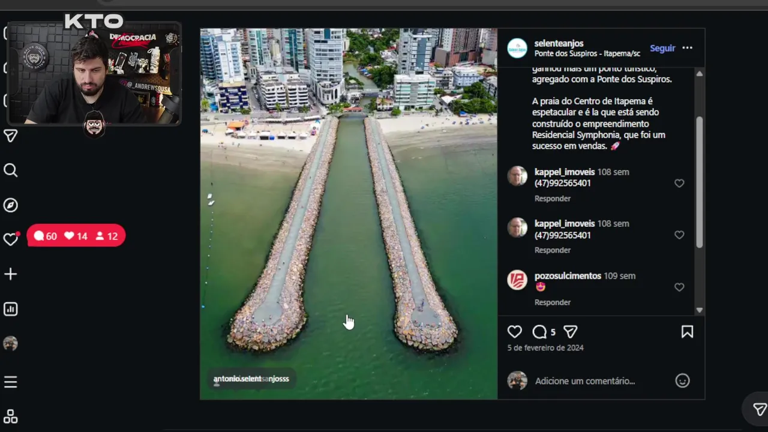The height and width of the screenshot is (432, 768).
Task: Click the selenteanjos avatar in post header
Action: tap(517, 48)
